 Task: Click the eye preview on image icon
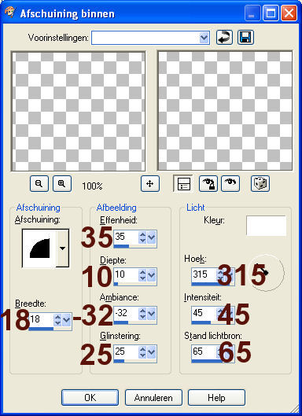click(230, 183)
